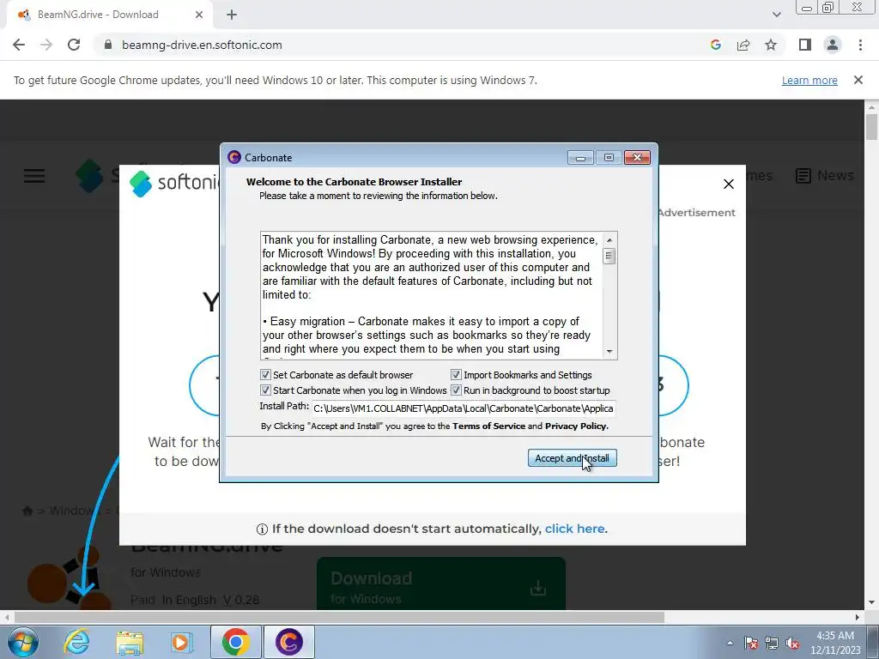Image resolution: width=879 pixels, height=659 pixels.
Task: Reload the page in Chrome
Action: [x=74, y=45]
